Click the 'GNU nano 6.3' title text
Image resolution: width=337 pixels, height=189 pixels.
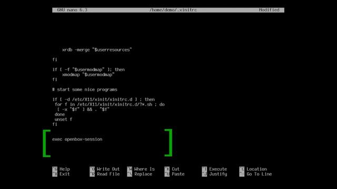coord(72,10)
